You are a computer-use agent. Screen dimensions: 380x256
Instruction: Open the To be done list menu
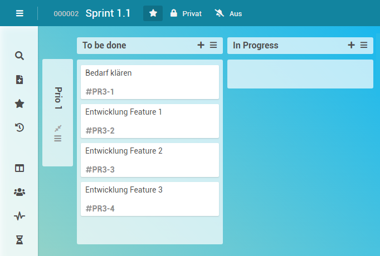coord(213,45)
